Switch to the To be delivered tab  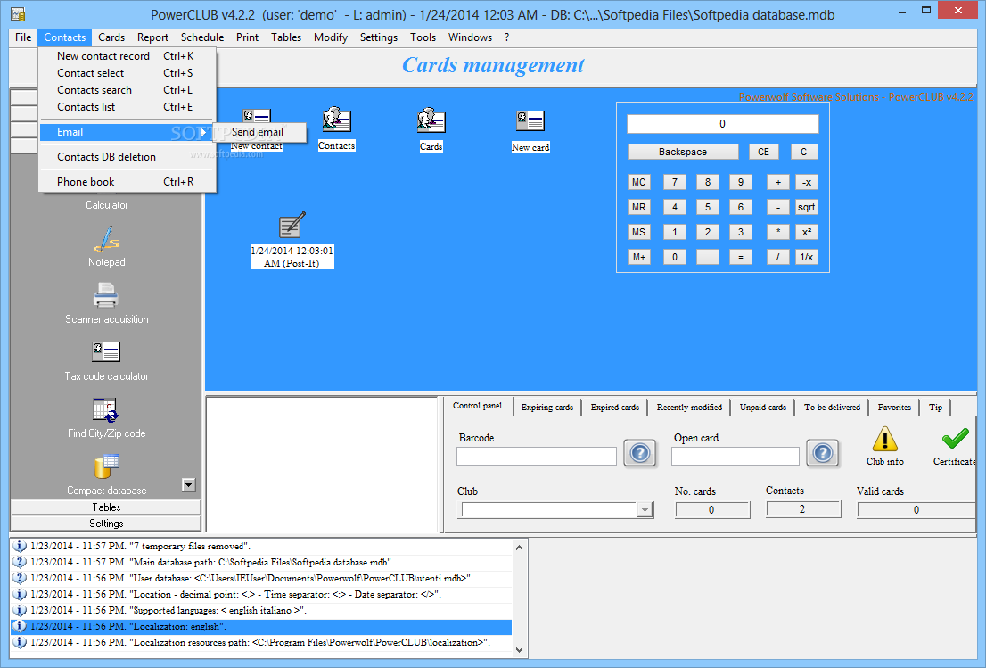tap(832, 407)
